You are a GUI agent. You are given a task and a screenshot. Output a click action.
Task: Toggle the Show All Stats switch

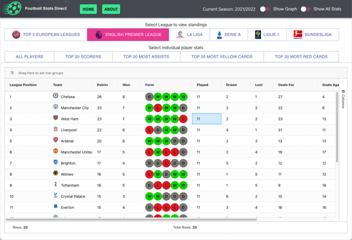(305, 9)
